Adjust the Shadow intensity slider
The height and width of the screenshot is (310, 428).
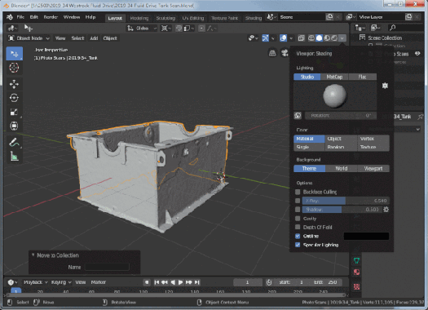[x=342, y=210]
